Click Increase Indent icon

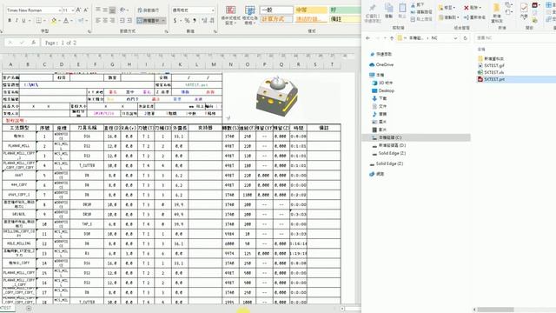[x=129, y=21]
